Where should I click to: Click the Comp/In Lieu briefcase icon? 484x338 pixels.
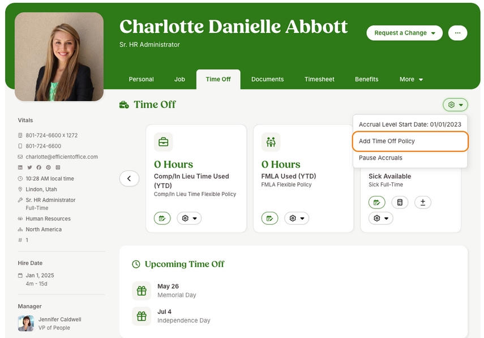click(x=163, y=142)
